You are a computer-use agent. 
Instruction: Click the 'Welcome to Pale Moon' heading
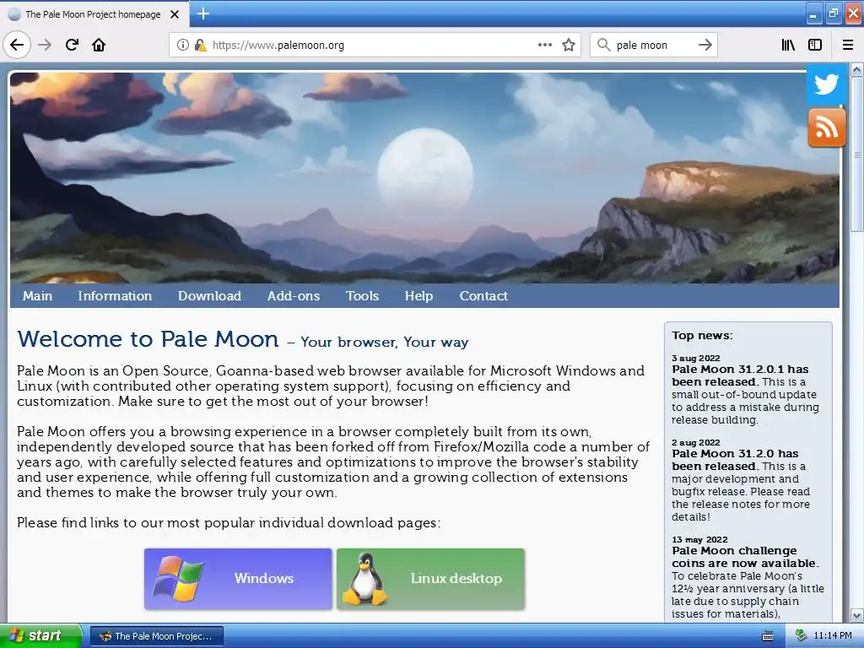pyautogui.click(x=148, y=339)
